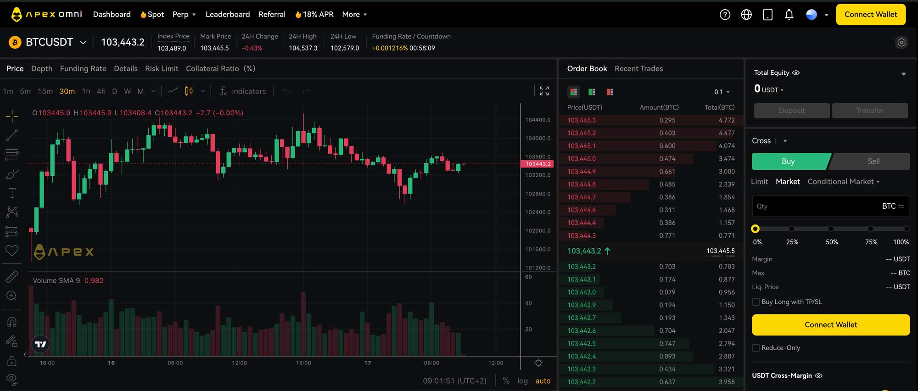Open the Funding Rate tab
Viewport: 918px width, 391px height.
point(83,68)
